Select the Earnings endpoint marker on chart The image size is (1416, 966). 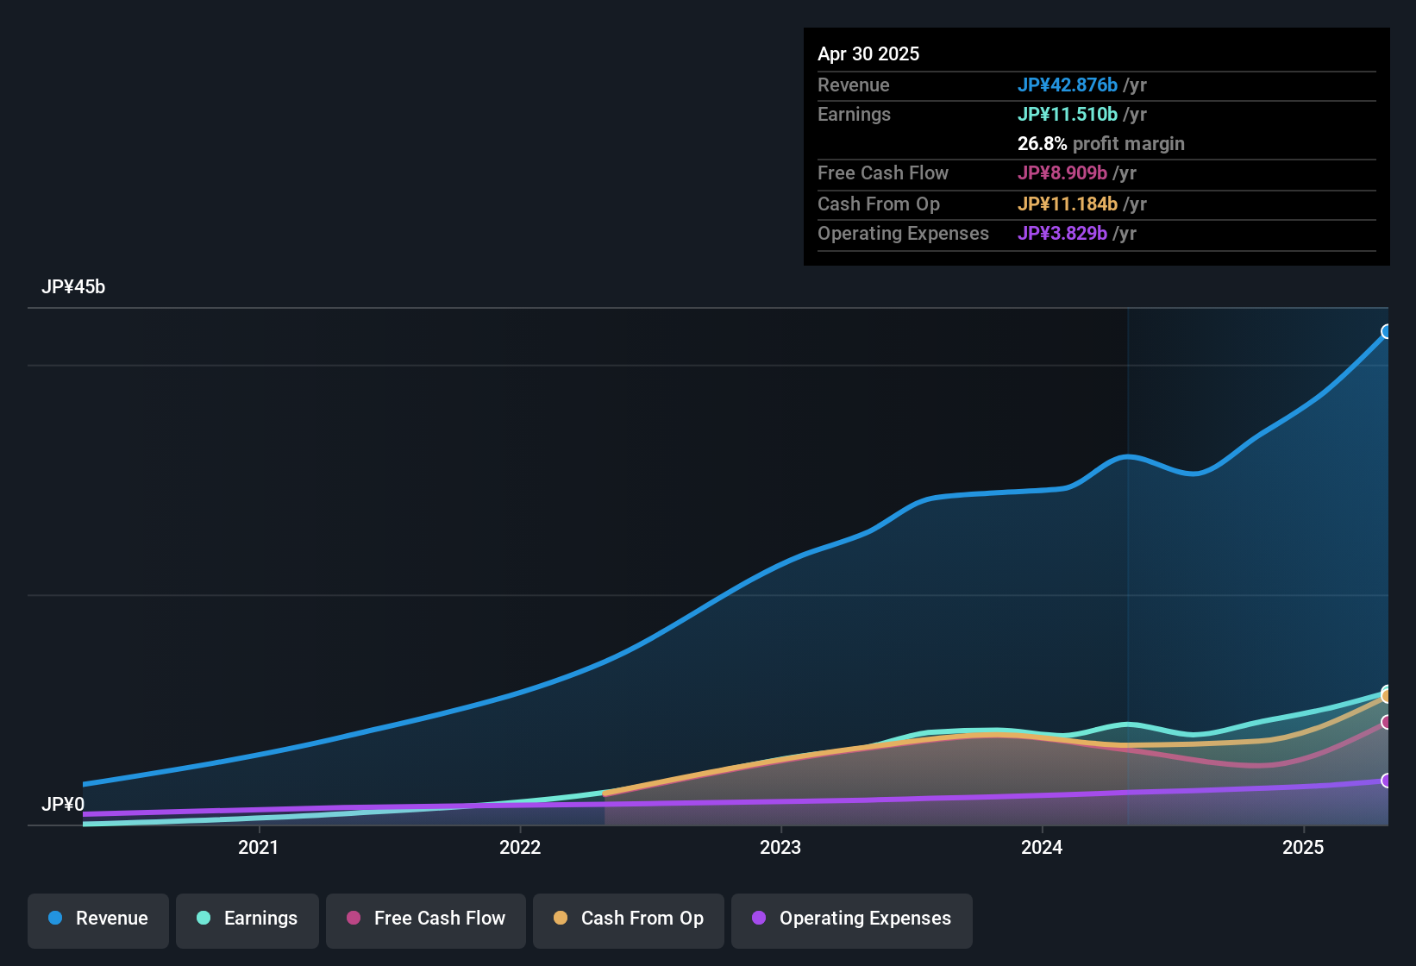pos(1387,691)
